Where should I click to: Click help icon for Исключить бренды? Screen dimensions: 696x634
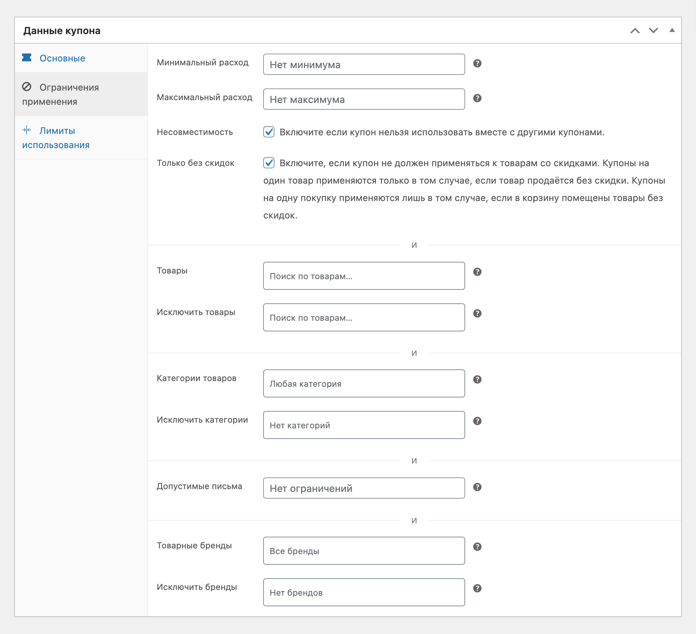(x=477, y=588)
